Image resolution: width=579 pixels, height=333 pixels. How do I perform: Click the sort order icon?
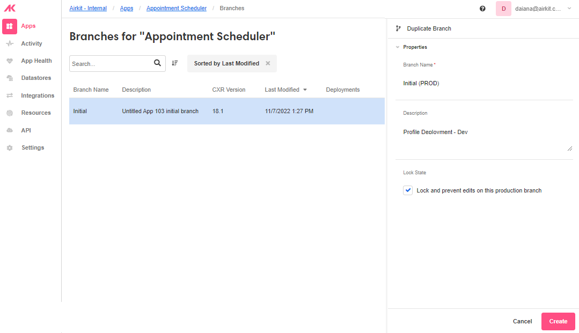tap(174, 63)
